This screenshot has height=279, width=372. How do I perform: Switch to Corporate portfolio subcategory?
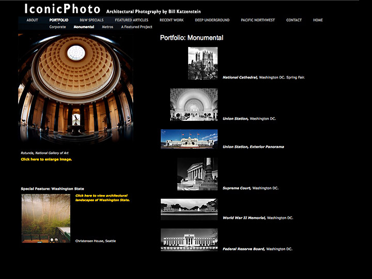tap(57, 27)
